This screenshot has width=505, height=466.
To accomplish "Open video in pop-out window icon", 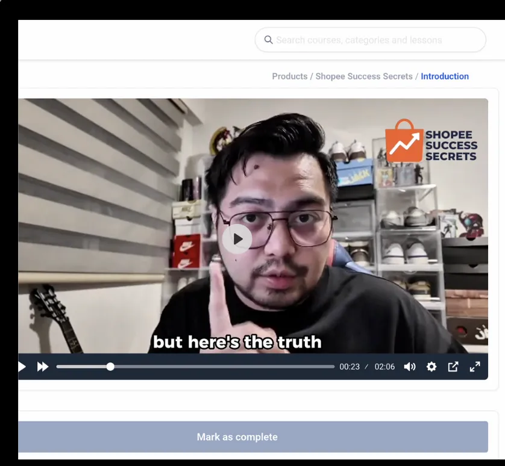I will point(453,367).
